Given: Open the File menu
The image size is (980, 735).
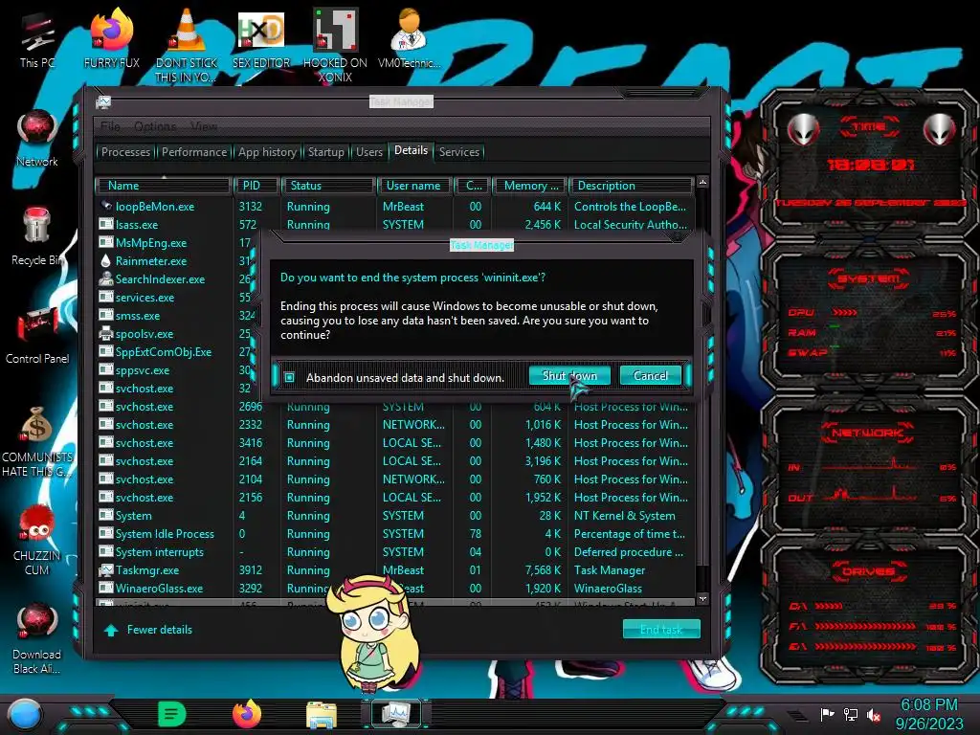Looking at the screenshot, I should 110,126.
